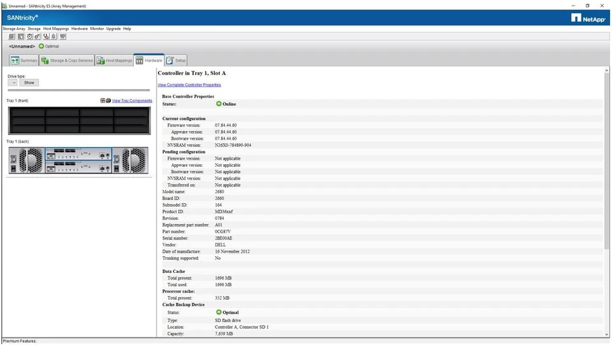Open the Upgrade menu
The image size is (612, 345).
click(113, 29)
